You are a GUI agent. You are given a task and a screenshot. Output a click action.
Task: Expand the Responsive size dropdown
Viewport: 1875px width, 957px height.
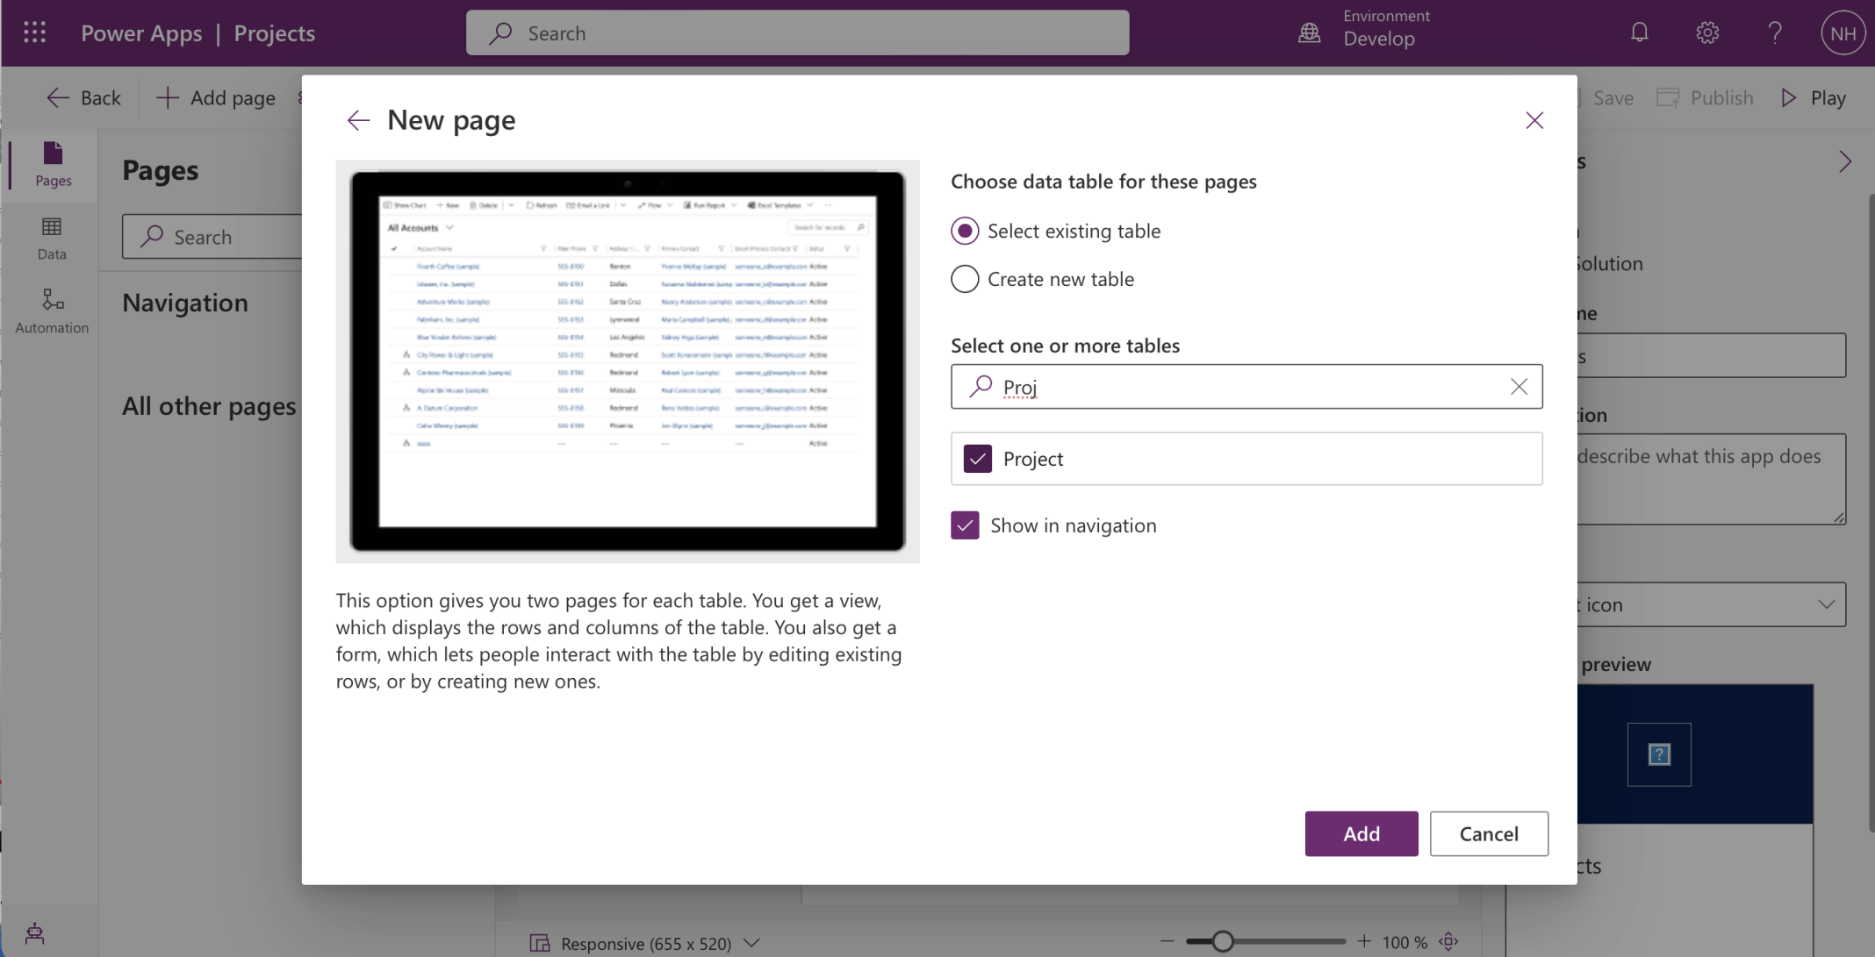point(751,943)
